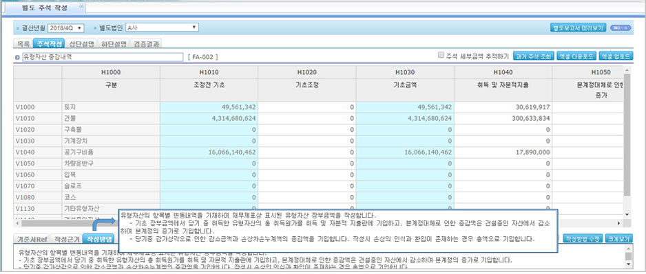646x274 pixels.
Task: Click the bullet icon before the note title field
Action: tap(17, 57)
